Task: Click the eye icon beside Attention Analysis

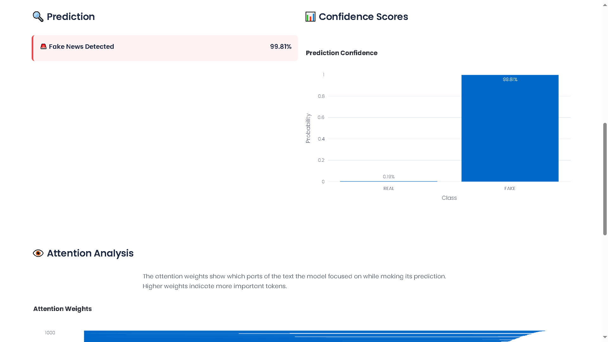Action: (38, 253)
